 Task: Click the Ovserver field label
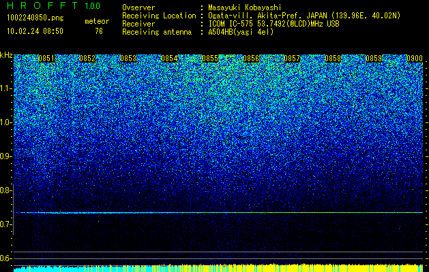(x=138, y=7)
